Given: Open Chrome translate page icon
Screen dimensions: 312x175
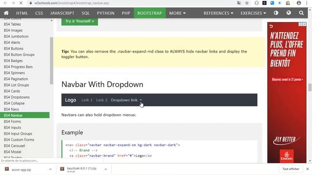Looking at the screenshot, I should pos(239,3).
